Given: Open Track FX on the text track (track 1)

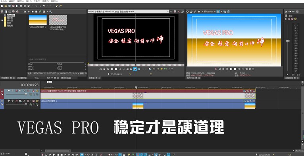Looking at the screenshot, I should pos(24,91).
